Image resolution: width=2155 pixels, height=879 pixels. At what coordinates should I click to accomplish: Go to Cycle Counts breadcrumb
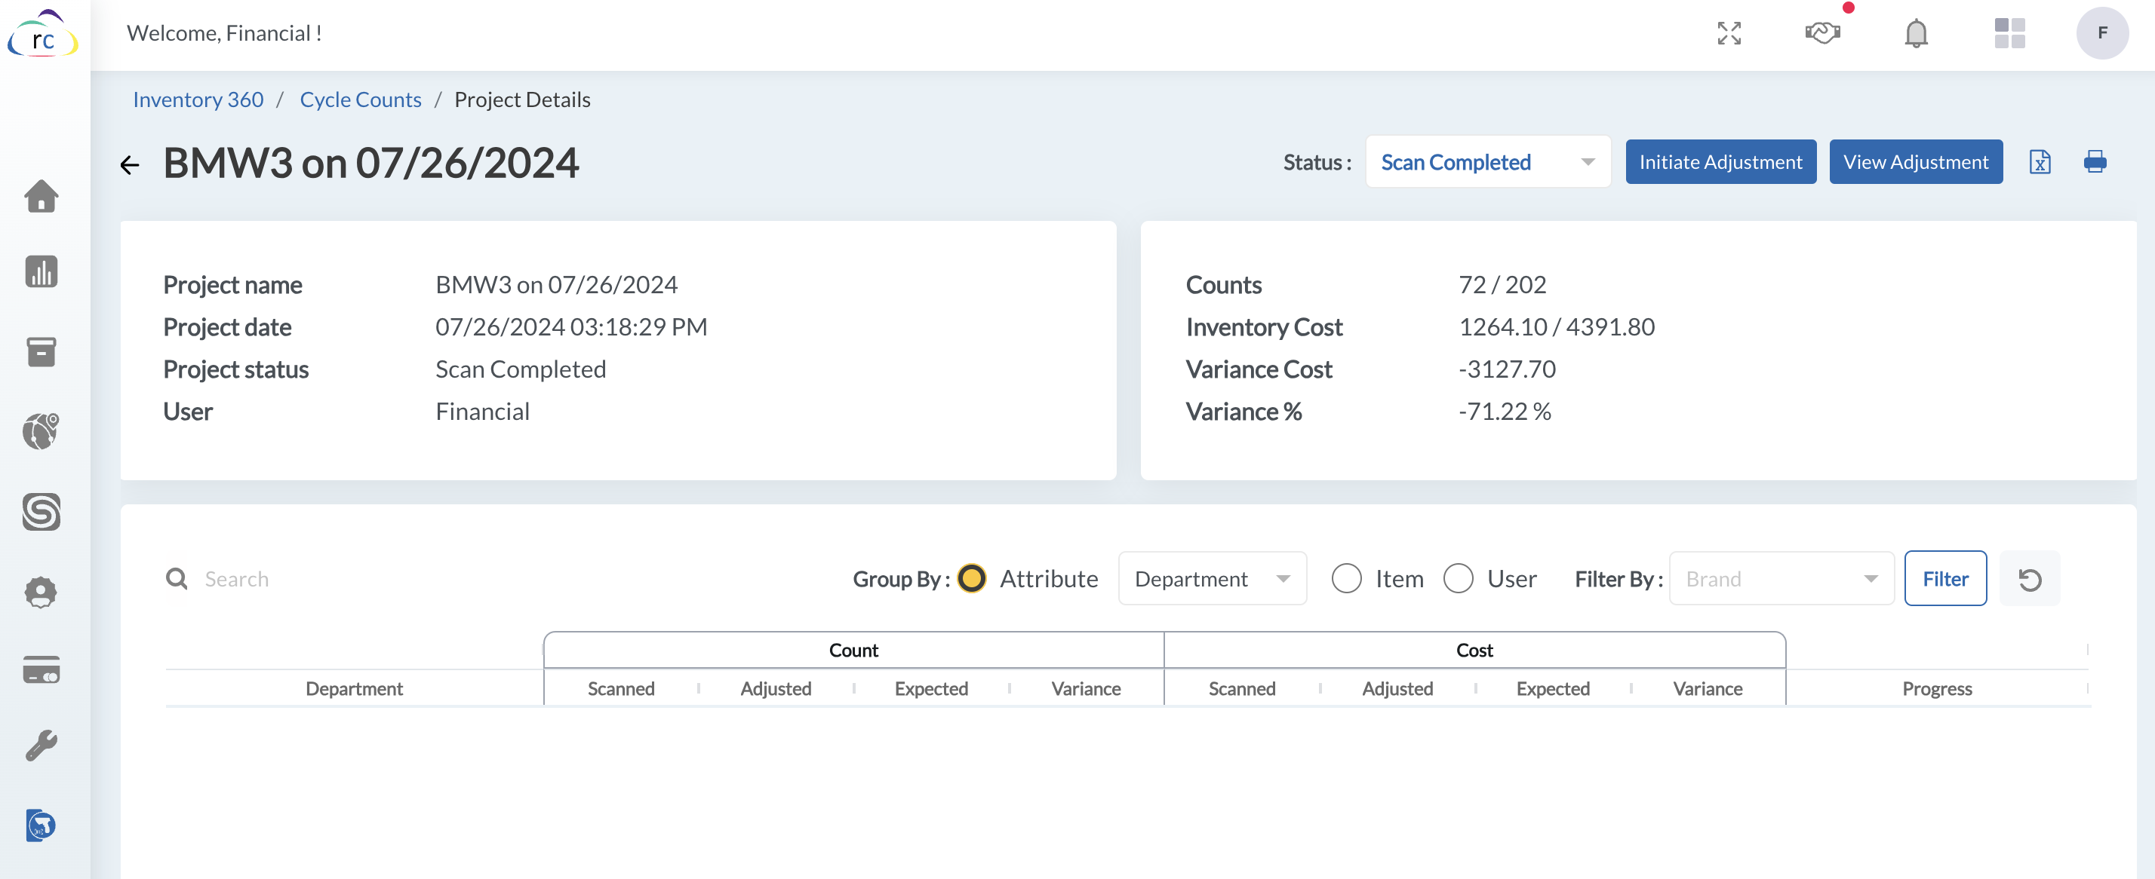coord(361,100)
